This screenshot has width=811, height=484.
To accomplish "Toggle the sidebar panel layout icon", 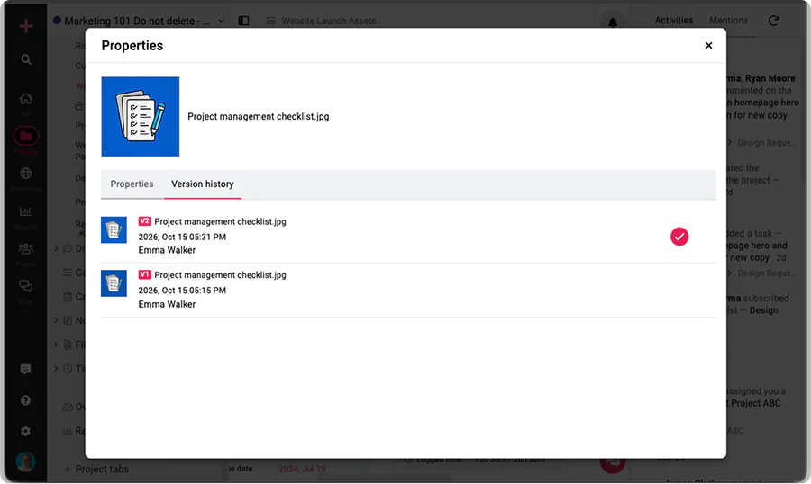I will (243, 21).
